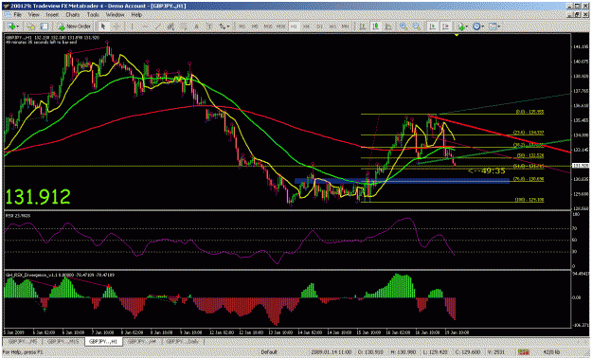Switch chart to H4 timeframe
This screenshot has width=592, height=358.
(x=307, y=27)
